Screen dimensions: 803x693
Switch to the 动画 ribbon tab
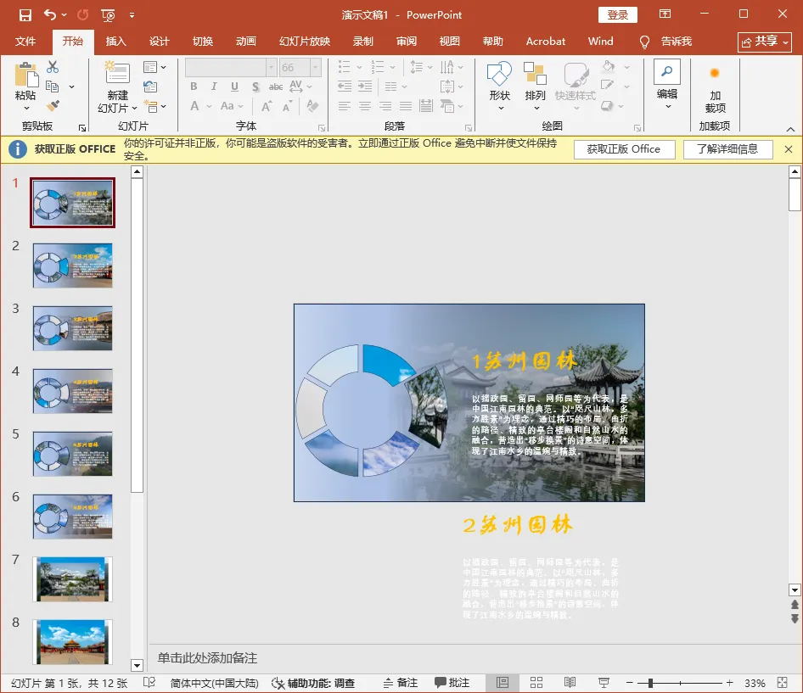tap(246, 41)
